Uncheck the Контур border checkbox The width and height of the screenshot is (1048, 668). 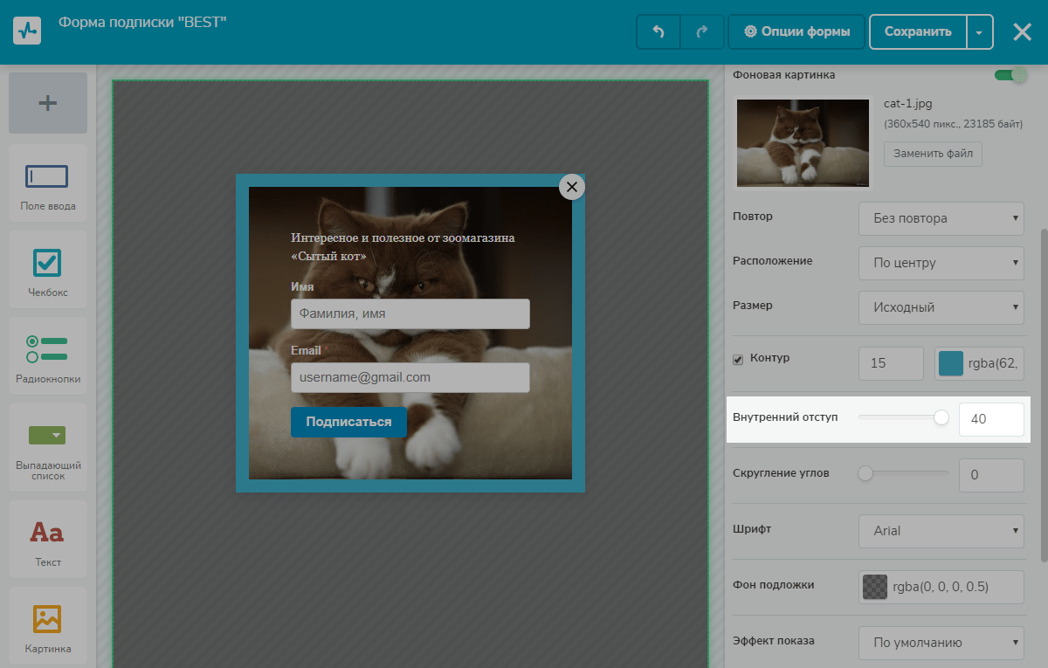[738, 359]
